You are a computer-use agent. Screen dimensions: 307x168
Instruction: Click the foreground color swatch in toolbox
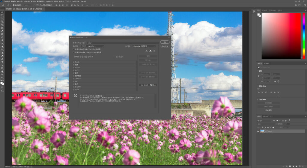[1, 83]
